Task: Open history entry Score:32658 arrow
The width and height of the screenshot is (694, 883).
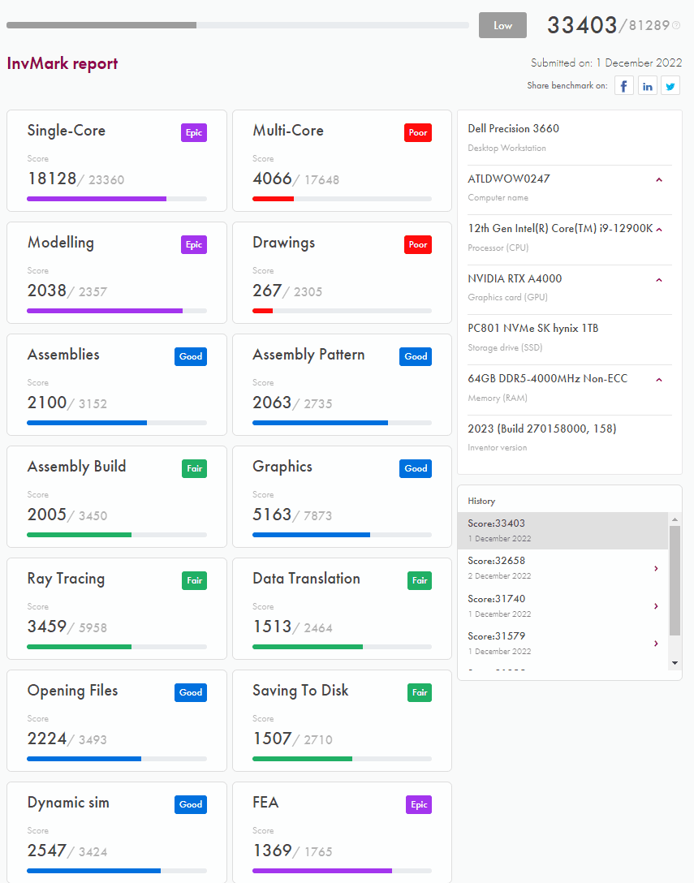Action: [657, 568]
